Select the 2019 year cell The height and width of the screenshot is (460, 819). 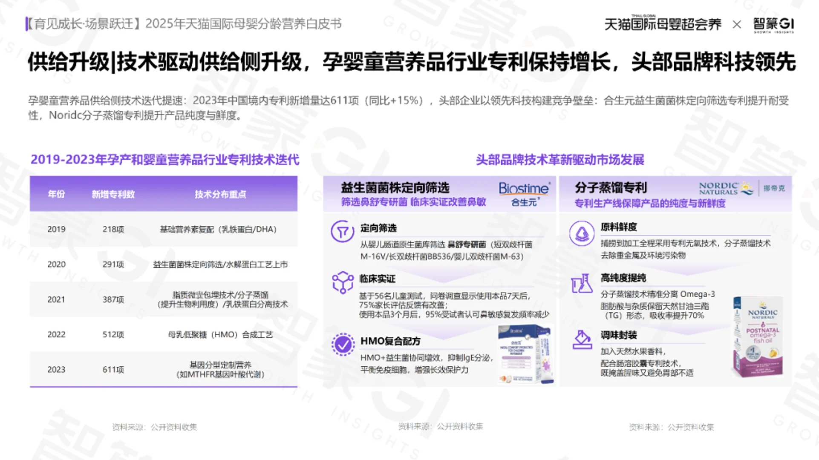56,229
